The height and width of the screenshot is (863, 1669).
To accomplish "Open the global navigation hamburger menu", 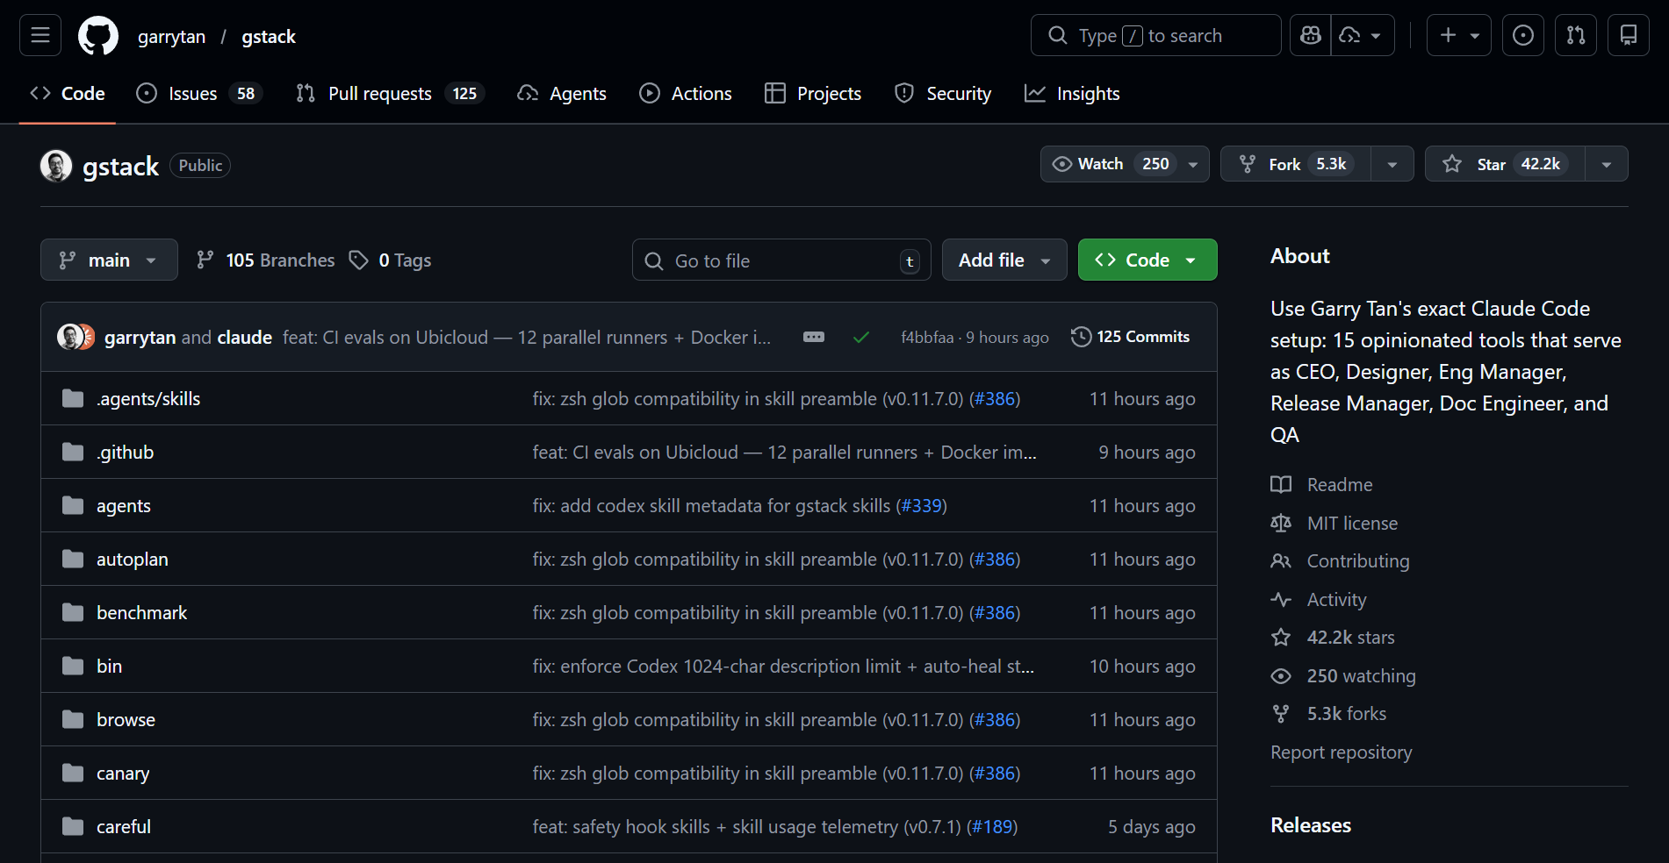I will [x=40, y=35].
